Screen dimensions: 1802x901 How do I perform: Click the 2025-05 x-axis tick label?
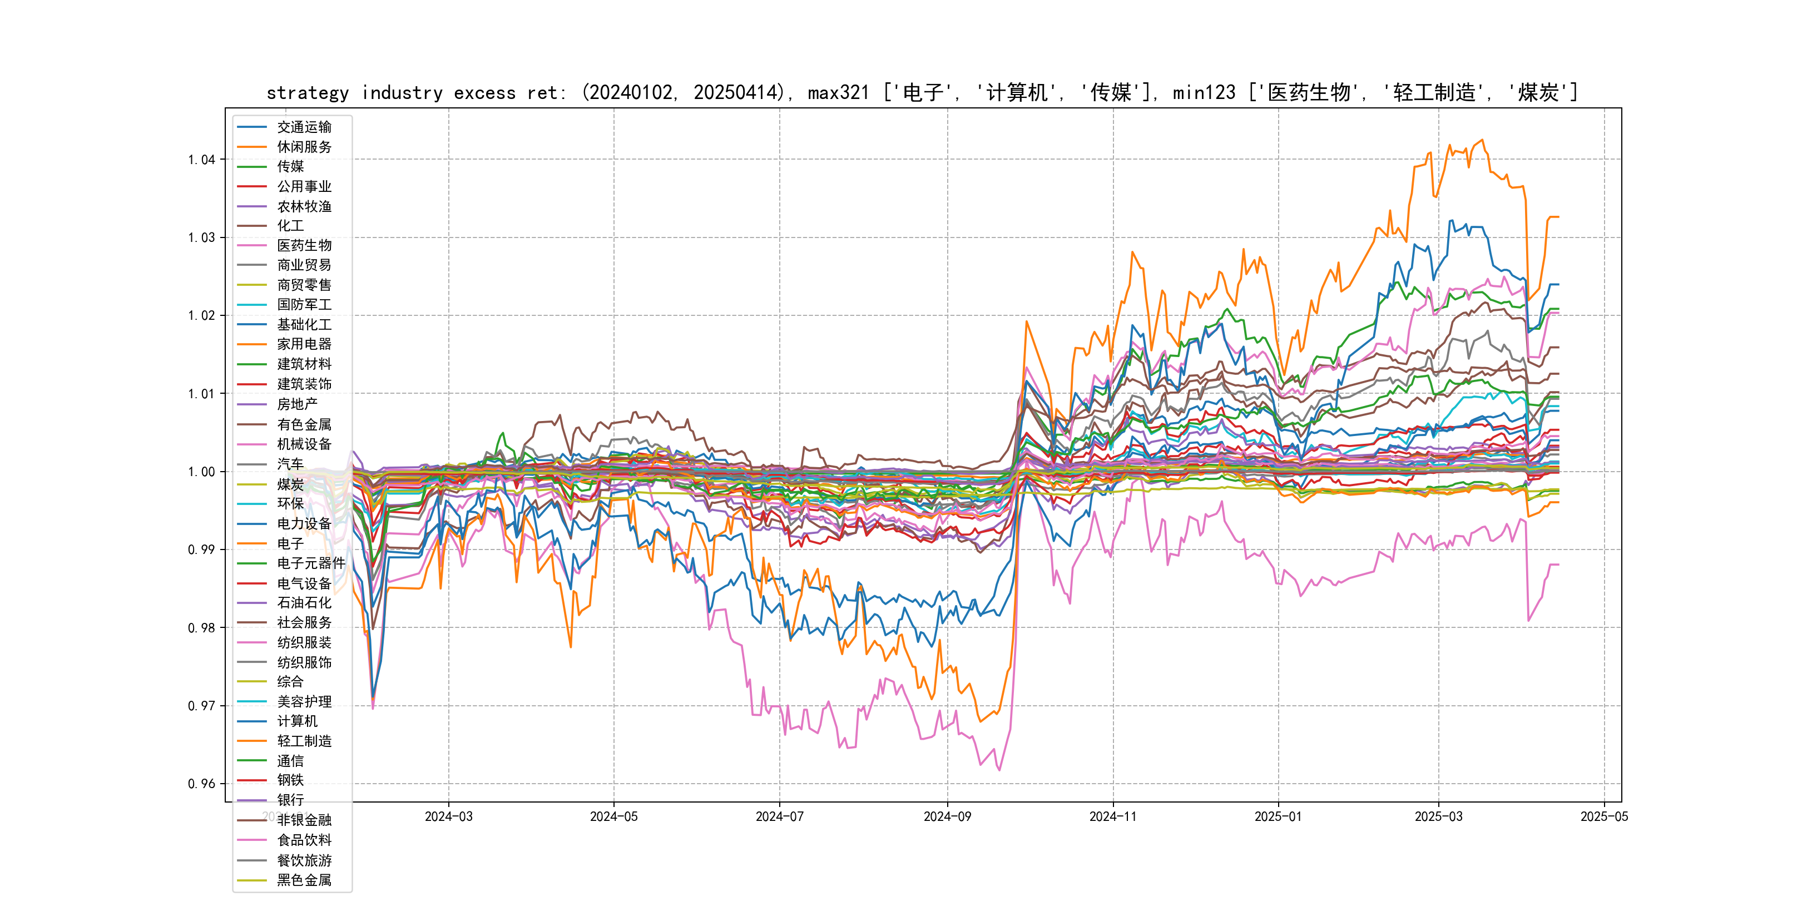pyautogui.click(x=1604, y=817)
